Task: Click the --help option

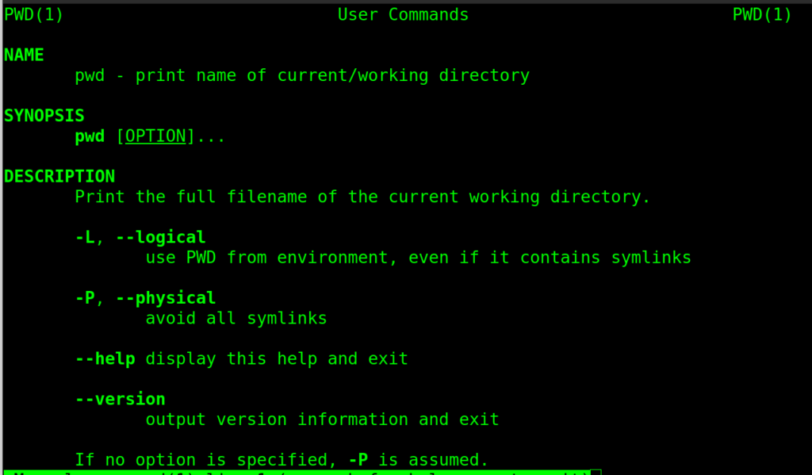Action: coord(105,359)
